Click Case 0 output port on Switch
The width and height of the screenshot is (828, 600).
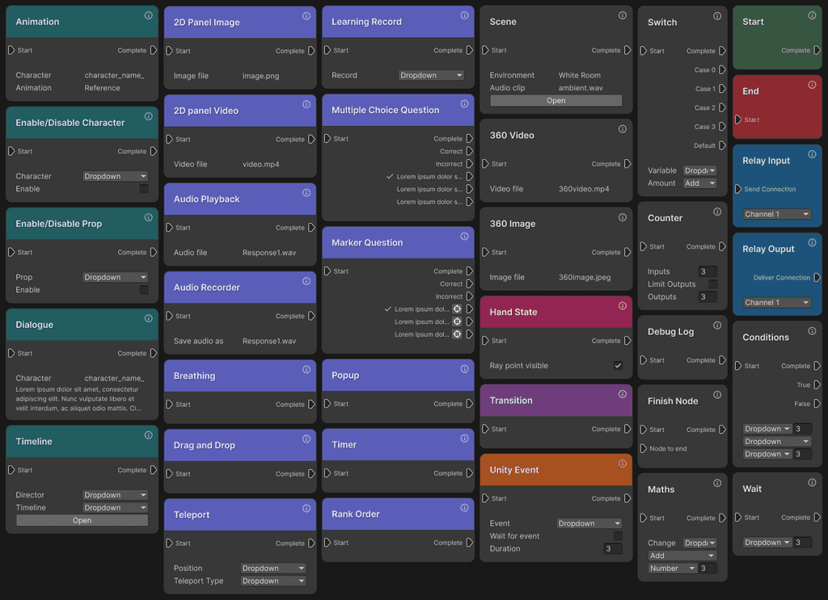point(722,69)
